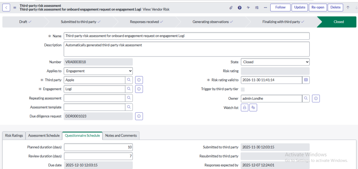
Task: Click lookup search icon for Third party
Action: pos(129,80)
